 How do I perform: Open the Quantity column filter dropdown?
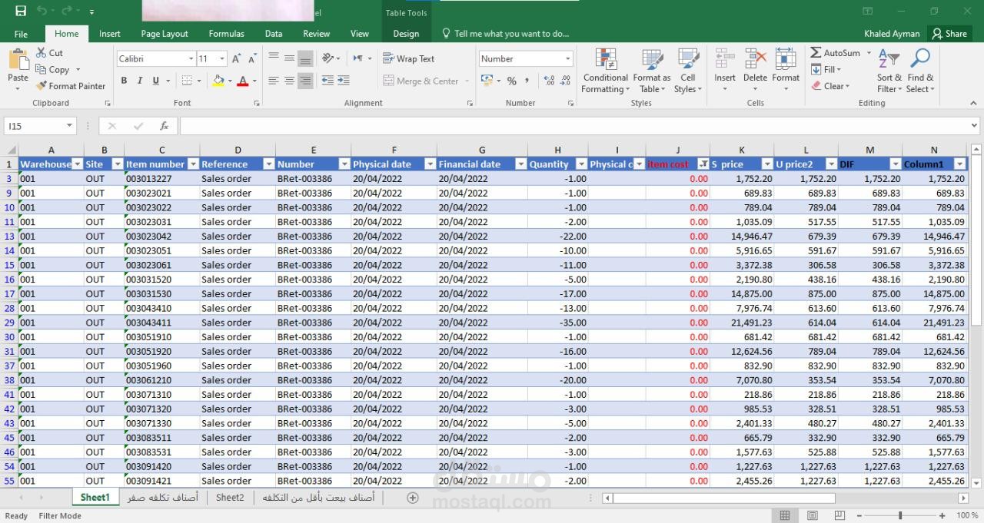580,164
